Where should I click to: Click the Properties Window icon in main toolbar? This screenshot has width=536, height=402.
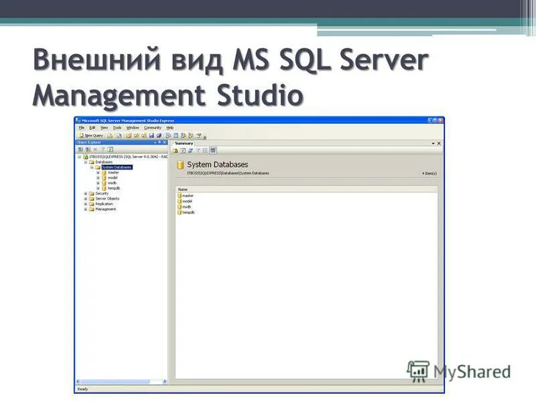pos(199,135)
